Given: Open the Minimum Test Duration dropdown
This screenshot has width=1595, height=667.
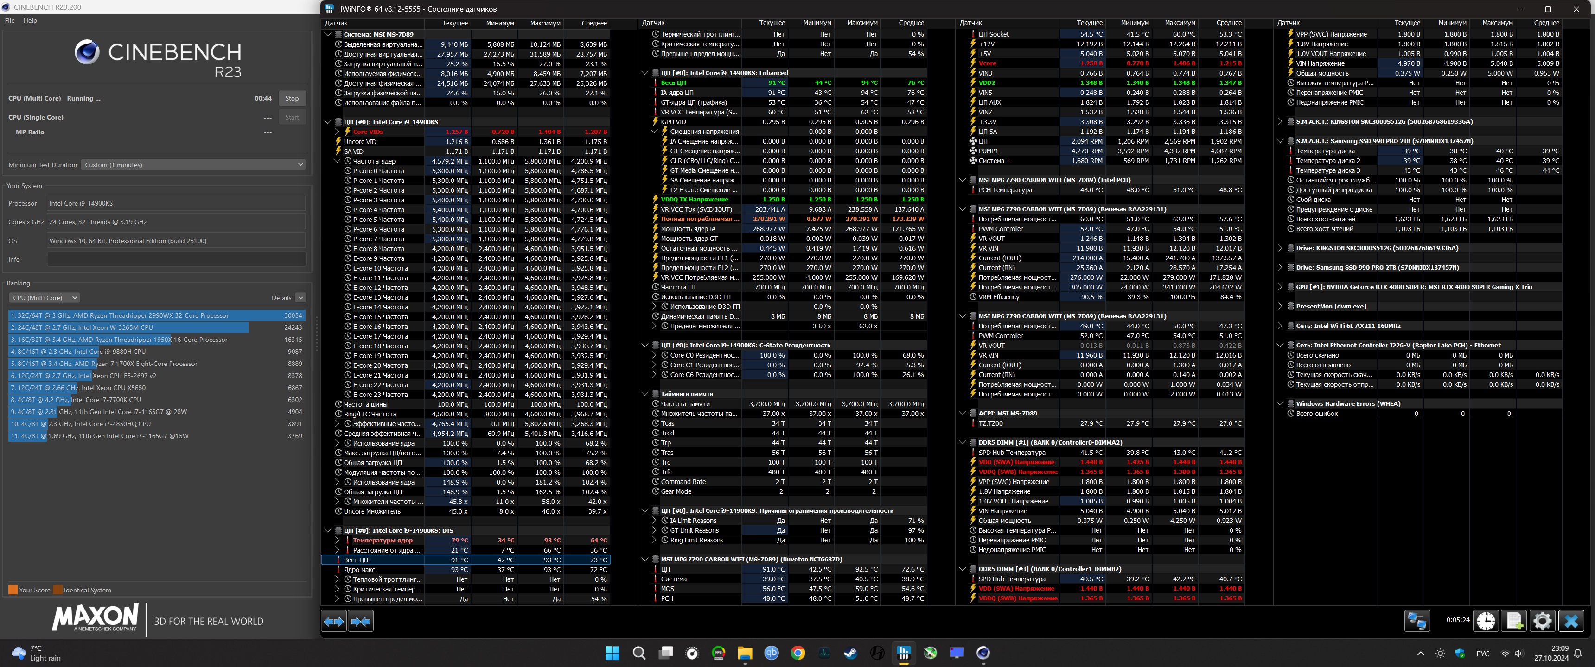Looking at the screenshot, I should click(x=194, y=164).
